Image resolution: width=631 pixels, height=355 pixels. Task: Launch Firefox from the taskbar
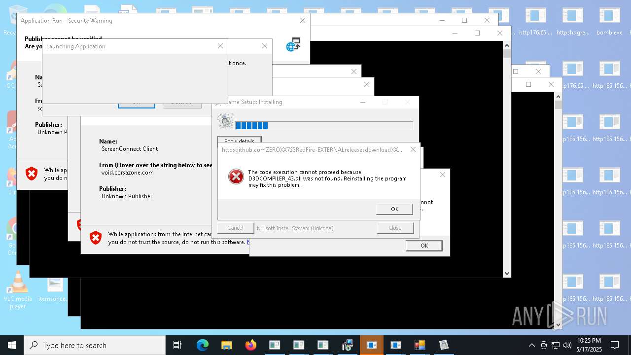tap(250, 345)
